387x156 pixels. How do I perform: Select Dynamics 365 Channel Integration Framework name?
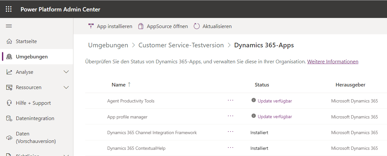[x=152, y=133]
